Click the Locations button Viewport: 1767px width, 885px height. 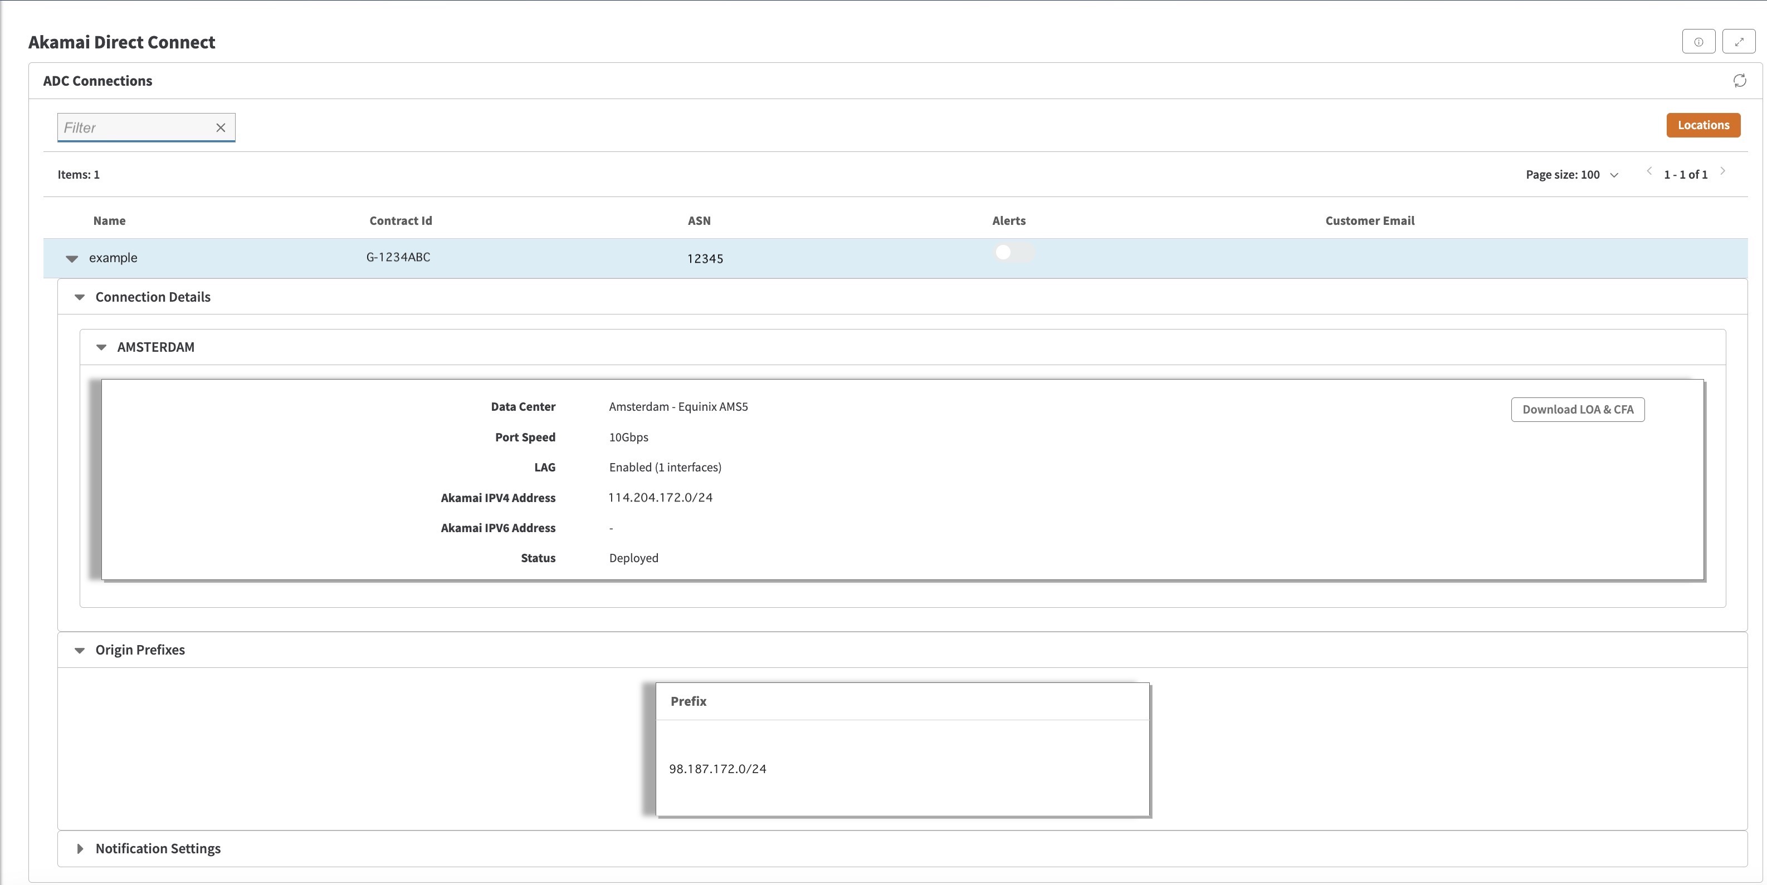[x=1703, y=125]
